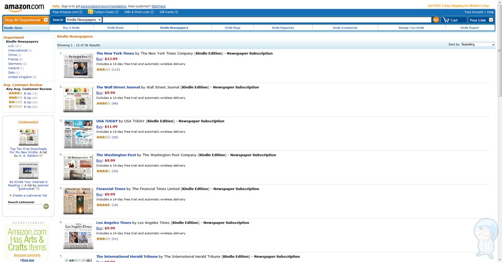Click Create a Listmania! list link
The width and height of the screenshot is (502, 262).
(x=29, y=196)
